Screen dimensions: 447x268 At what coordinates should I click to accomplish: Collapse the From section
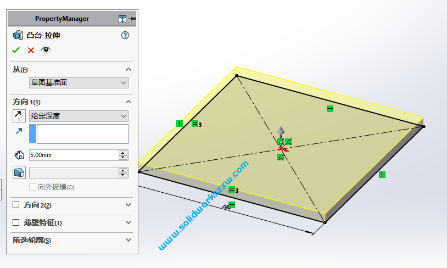tap(128, 69)
